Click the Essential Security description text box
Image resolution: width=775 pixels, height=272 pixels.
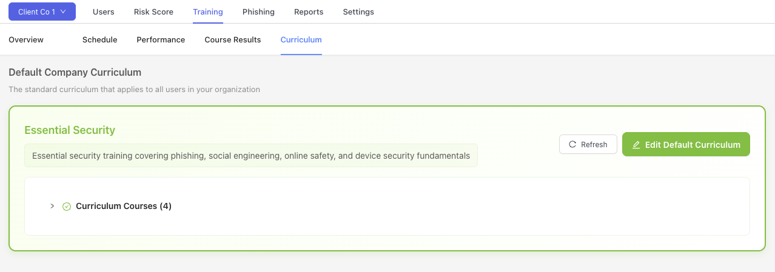tap(250, 156)
